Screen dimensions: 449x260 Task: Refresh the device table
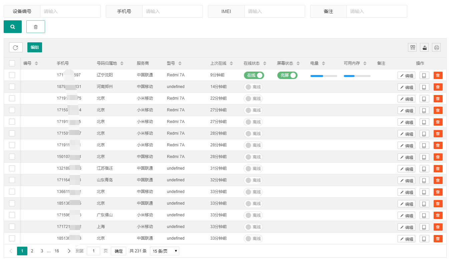click(x=16, y=47)
